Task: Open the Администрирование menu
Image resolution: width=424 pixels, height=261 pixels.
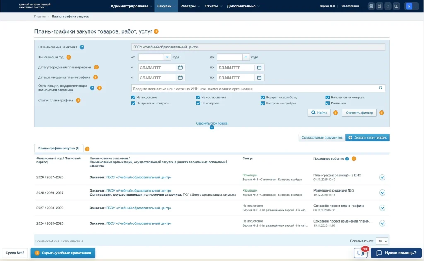Action: 131,6
